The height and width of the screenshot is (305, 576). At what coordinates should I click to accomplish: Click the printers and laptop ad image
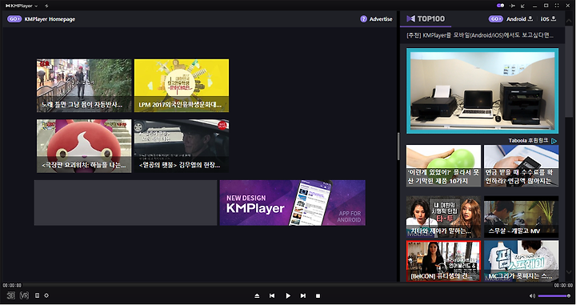[482, 90]
